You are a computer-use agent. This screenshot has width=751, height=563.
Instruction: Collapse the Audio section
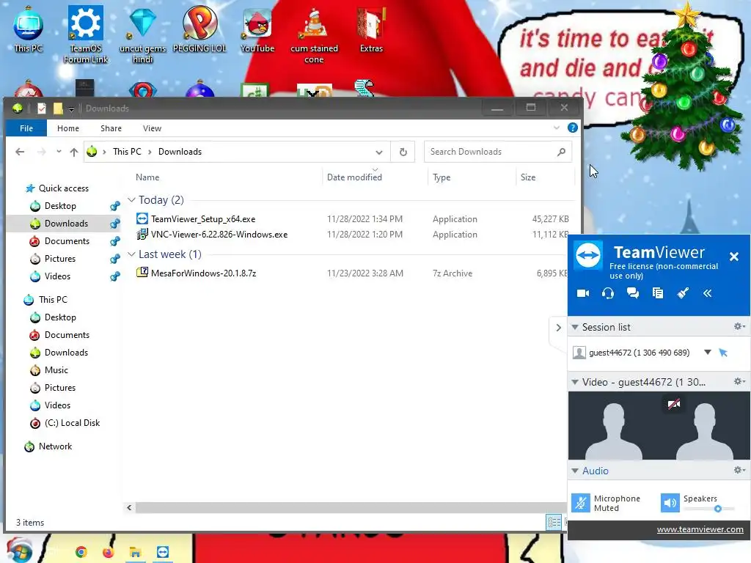coord(575,471)
